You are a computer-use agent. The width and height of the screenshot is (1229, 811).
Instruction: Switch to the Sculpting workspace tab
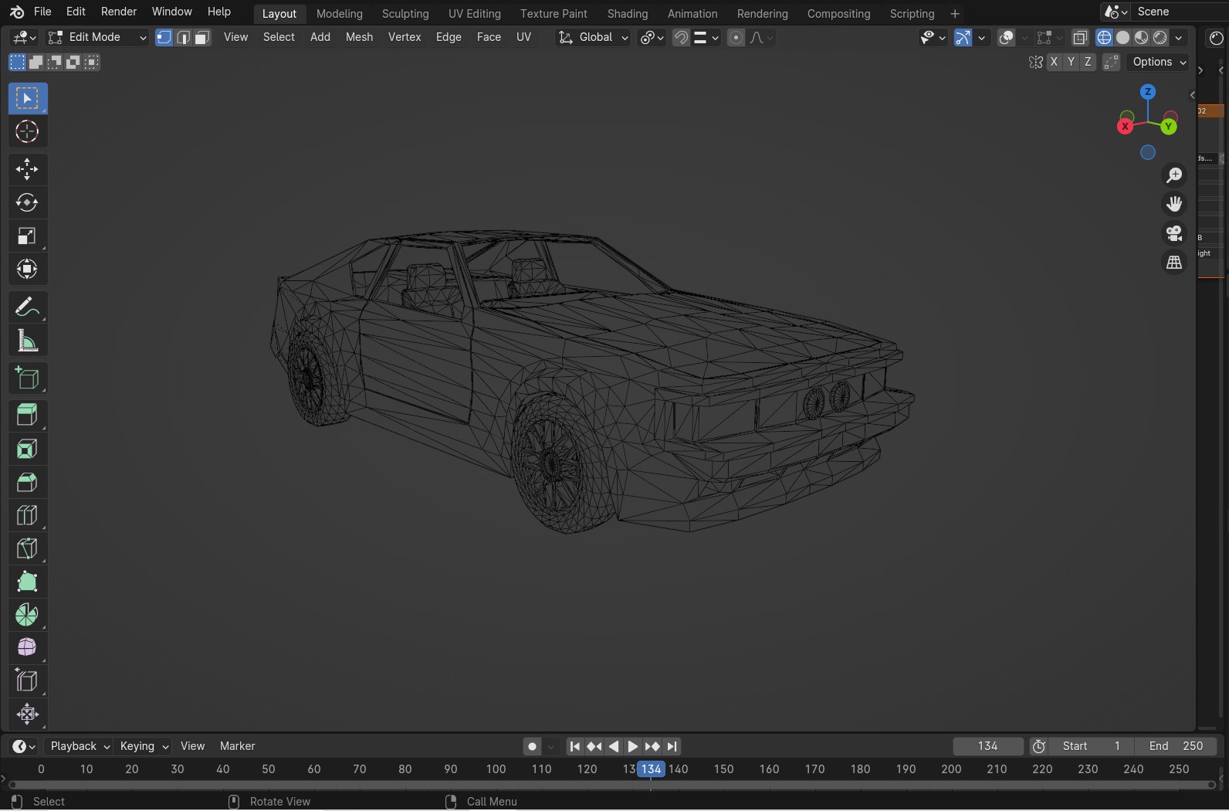405,14
